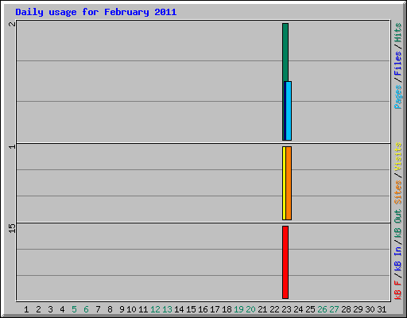The image size is (407, 318).
Task: Click day label 3 on the x-axis
Action: click(x=50, y=309)
